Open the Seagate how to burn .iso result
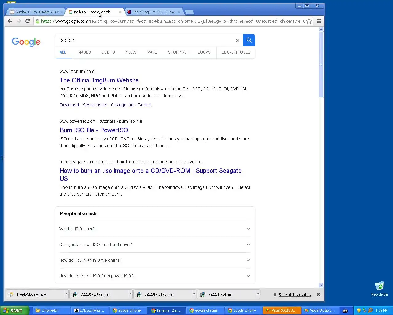Viewport: 393px width, 315px height. [x=150, y=174]
